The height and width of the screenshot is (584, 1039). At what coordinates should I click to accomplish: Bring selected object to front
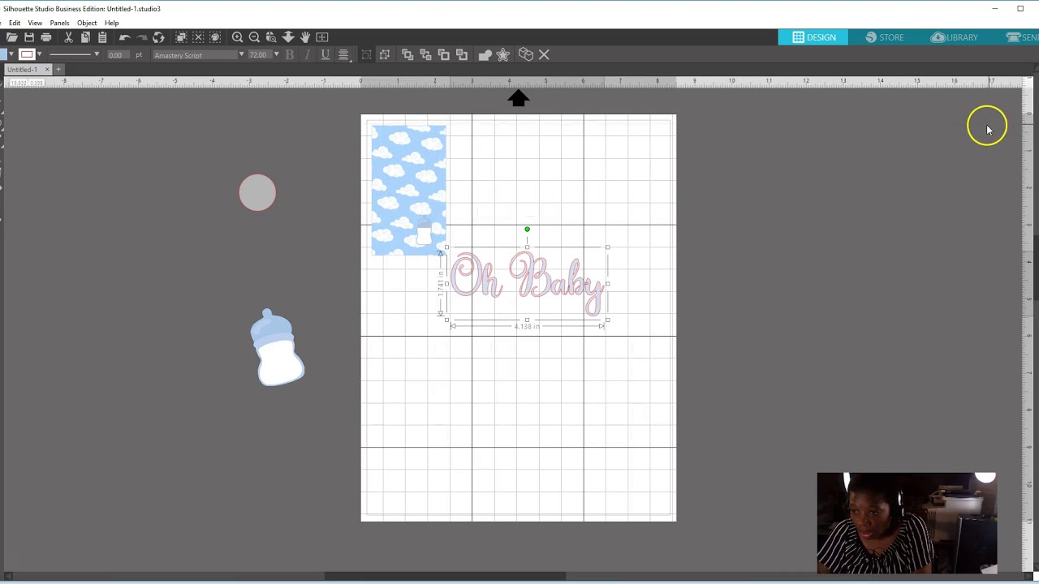(407, 55)
